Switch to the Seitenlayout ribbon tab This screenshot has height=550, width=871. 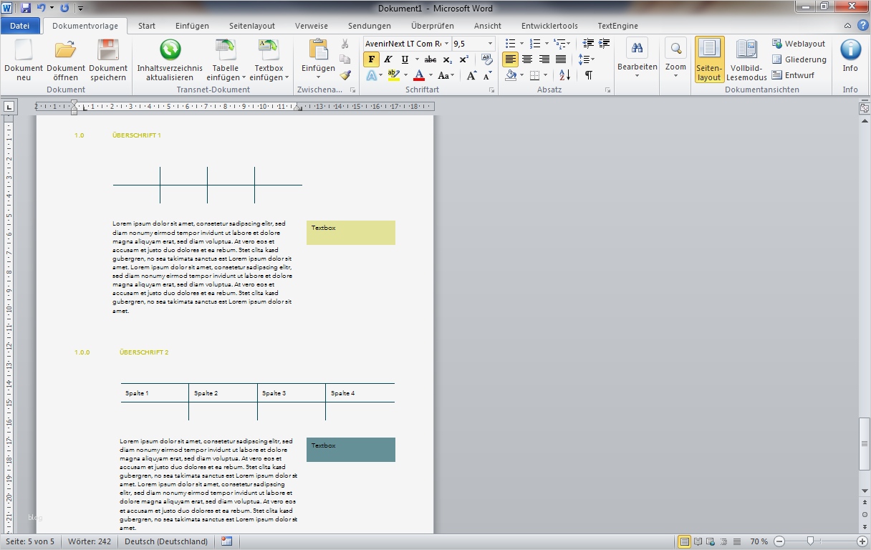(x=252, y=26)
